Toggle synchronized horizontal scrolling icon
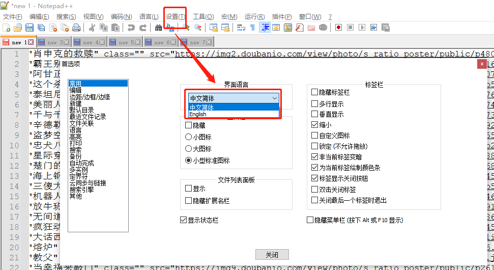 click(x=225, y=28)
